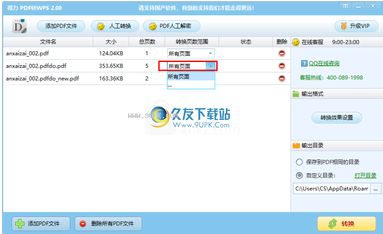Image resolution: width=383 pixels, height=234 pixels.
Task: Collapse page range dropdown for anxaizai_002.pdfdo.pdf
Action: coord(211,66)
